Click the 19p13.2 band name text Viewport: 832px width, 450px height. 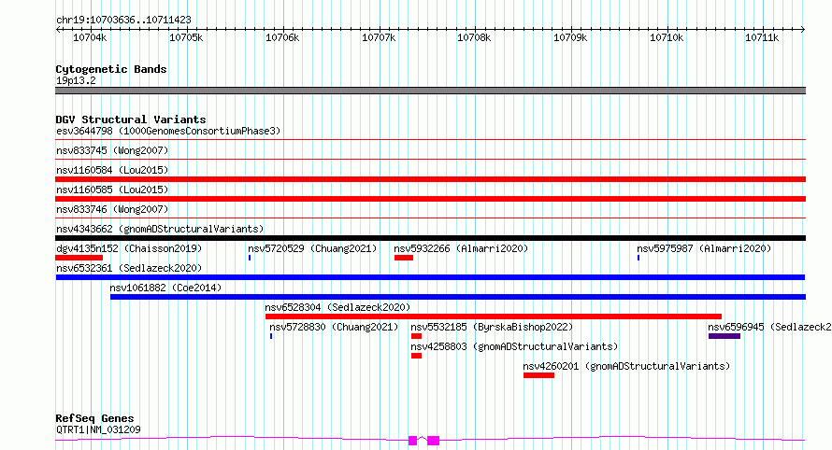[x=76, y=80]
